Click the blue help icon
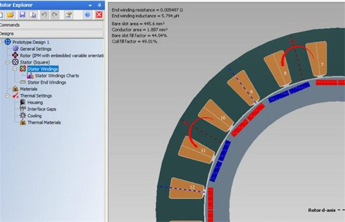Screen dimensions: 345x222 (x=87, y=15)
